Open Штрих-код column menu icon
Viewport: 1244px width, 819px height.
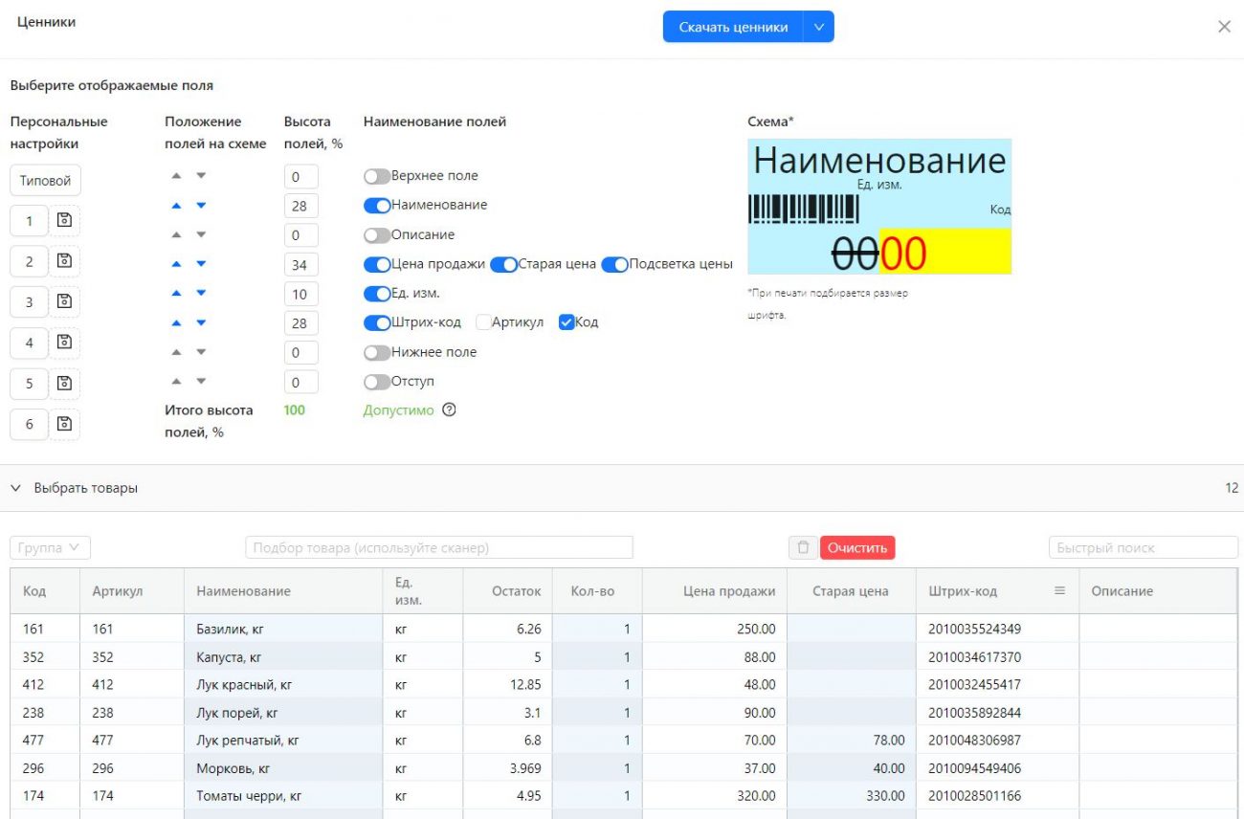coord(1059,591)
